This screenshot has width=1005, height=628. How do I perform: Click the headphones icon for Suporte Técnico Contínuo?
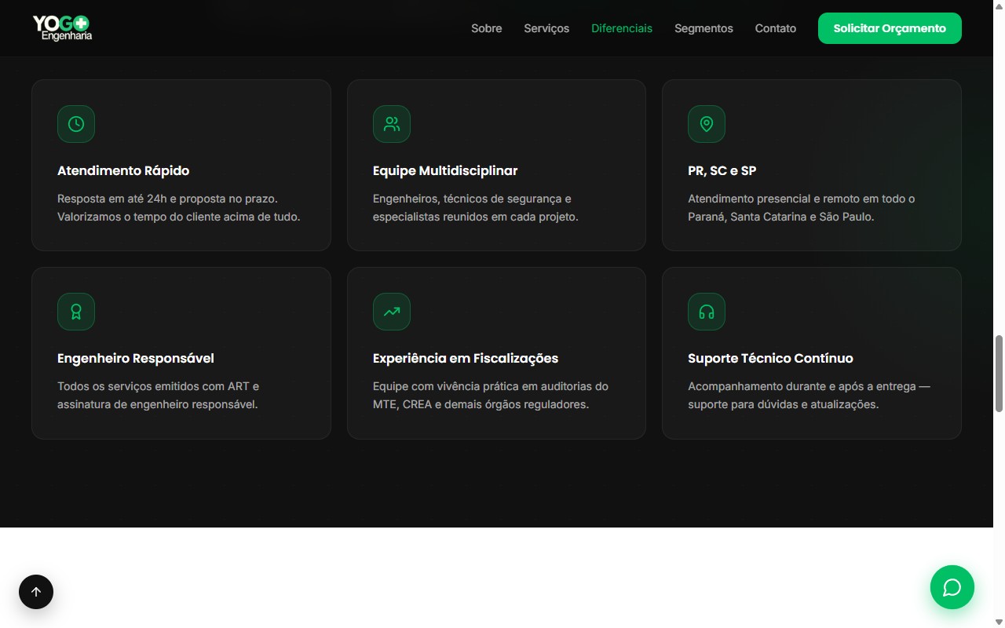tap(707, 312)
